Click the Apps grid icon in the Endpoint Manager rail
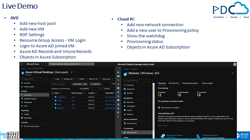250x140 pixels. pos(118,92)
